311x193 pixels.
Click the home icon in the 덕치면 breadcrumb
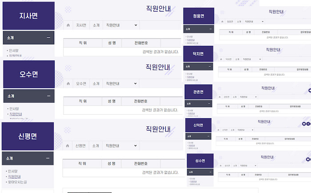[221, 59]
